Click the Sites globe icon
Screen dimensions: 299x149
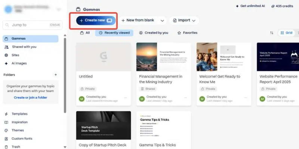point(6,55)
